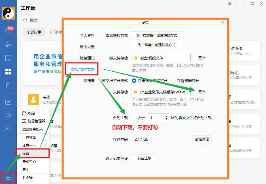
Task: Click the cube icon beside 收藏
Action: pos(24,113)
